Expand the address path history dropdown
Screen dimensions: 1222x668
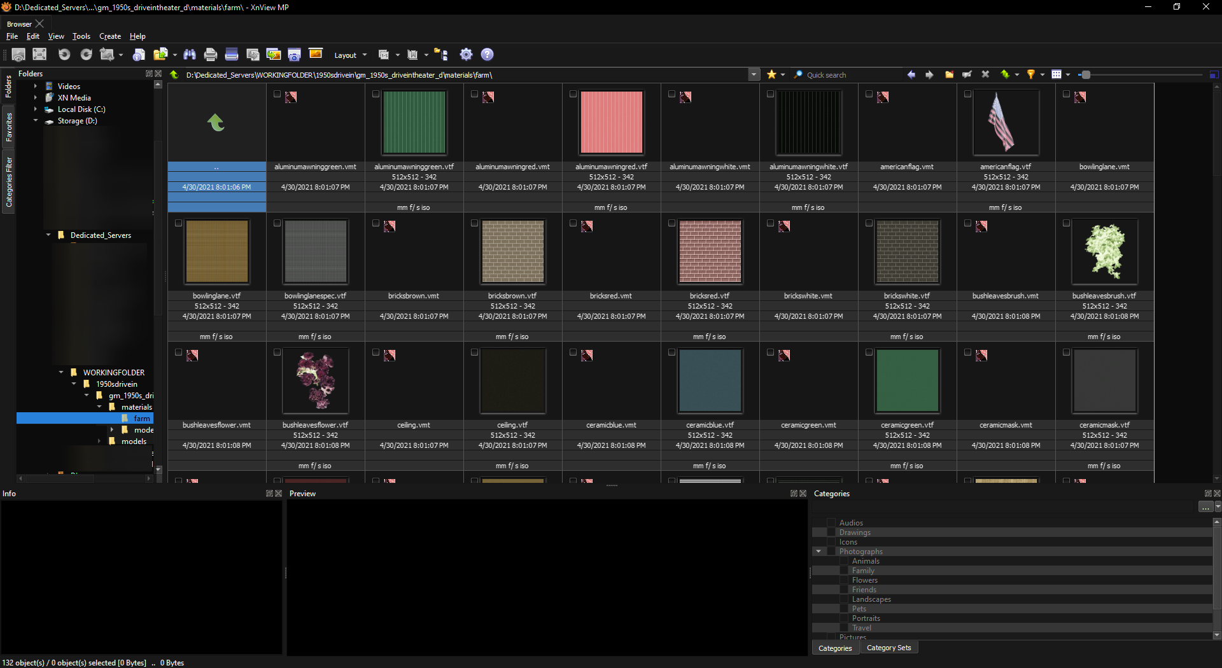click(754, 74)
